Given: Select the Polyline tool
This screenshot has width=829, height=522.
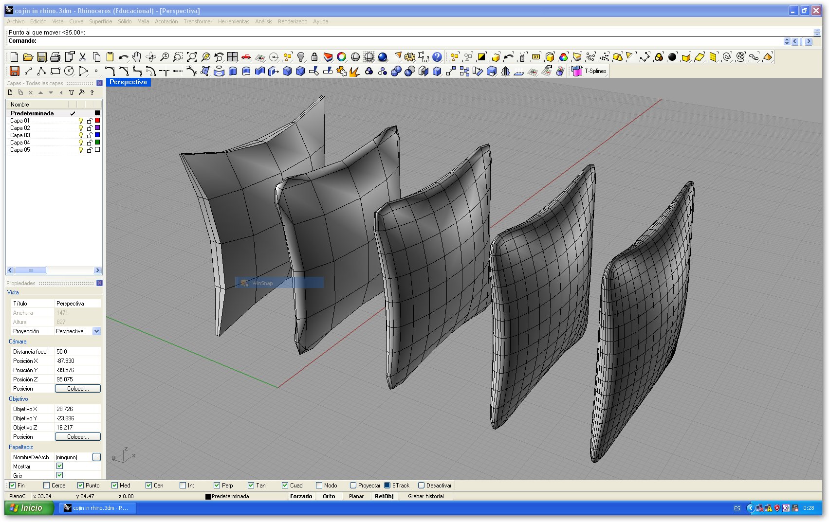Looking at the screenshot, I should pos(42,72).
